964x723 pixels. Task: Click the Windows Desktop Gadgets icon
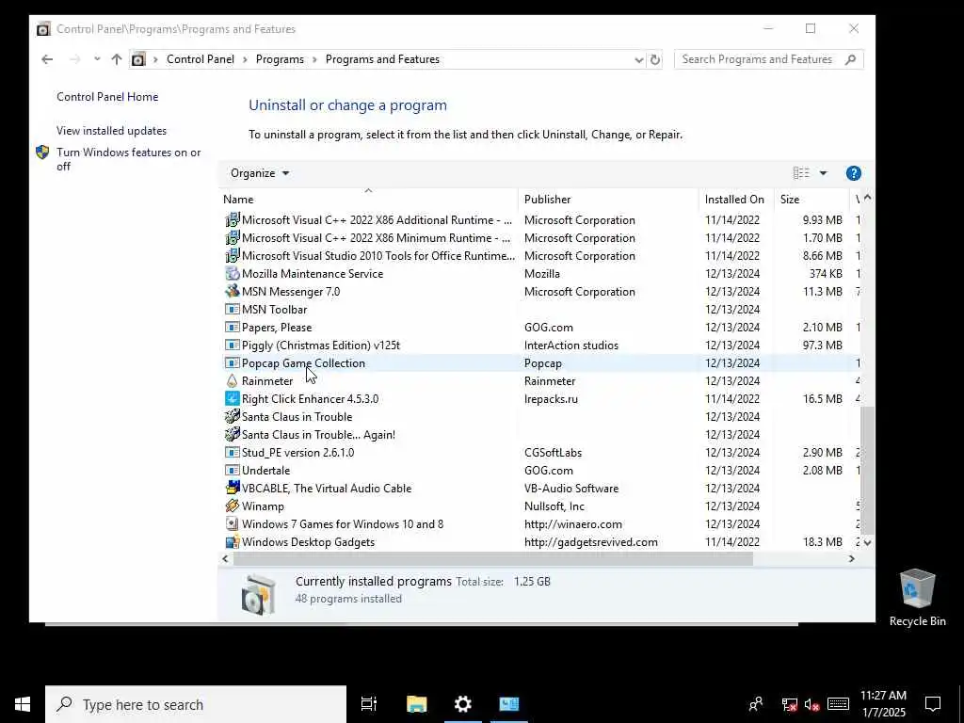[232, 542]
